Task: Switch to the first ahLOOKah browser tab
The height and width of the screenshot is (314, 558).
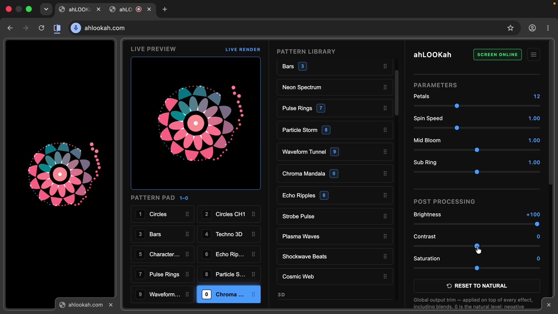Action: pos(78,9)
